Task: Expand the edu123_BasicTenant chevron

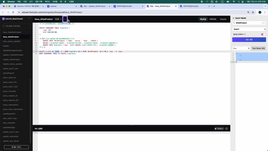Action: click(29, 19)
